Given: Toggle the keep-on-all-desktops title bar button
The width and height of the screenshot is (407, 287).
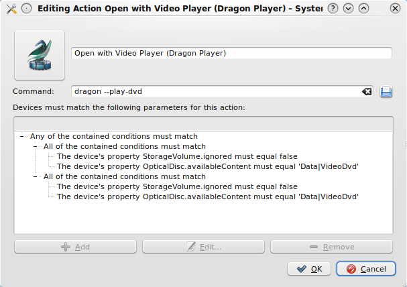Looking at the screenshot, I should pyautogui.click(x=25, y=9).
